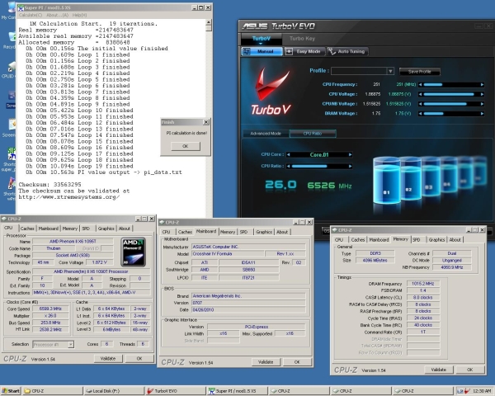The width and height of the screenshot is (495, 396).
Task: Click the core 02 cylinder graphic
Action: coord(411,178)
